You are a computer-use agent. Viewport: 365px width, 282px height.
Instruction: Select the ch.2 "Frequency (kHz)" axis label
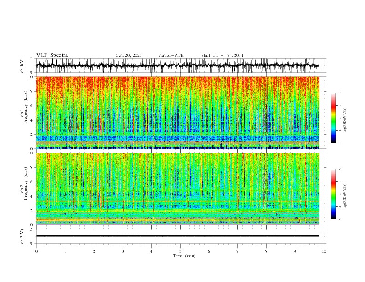coord(26,183)
